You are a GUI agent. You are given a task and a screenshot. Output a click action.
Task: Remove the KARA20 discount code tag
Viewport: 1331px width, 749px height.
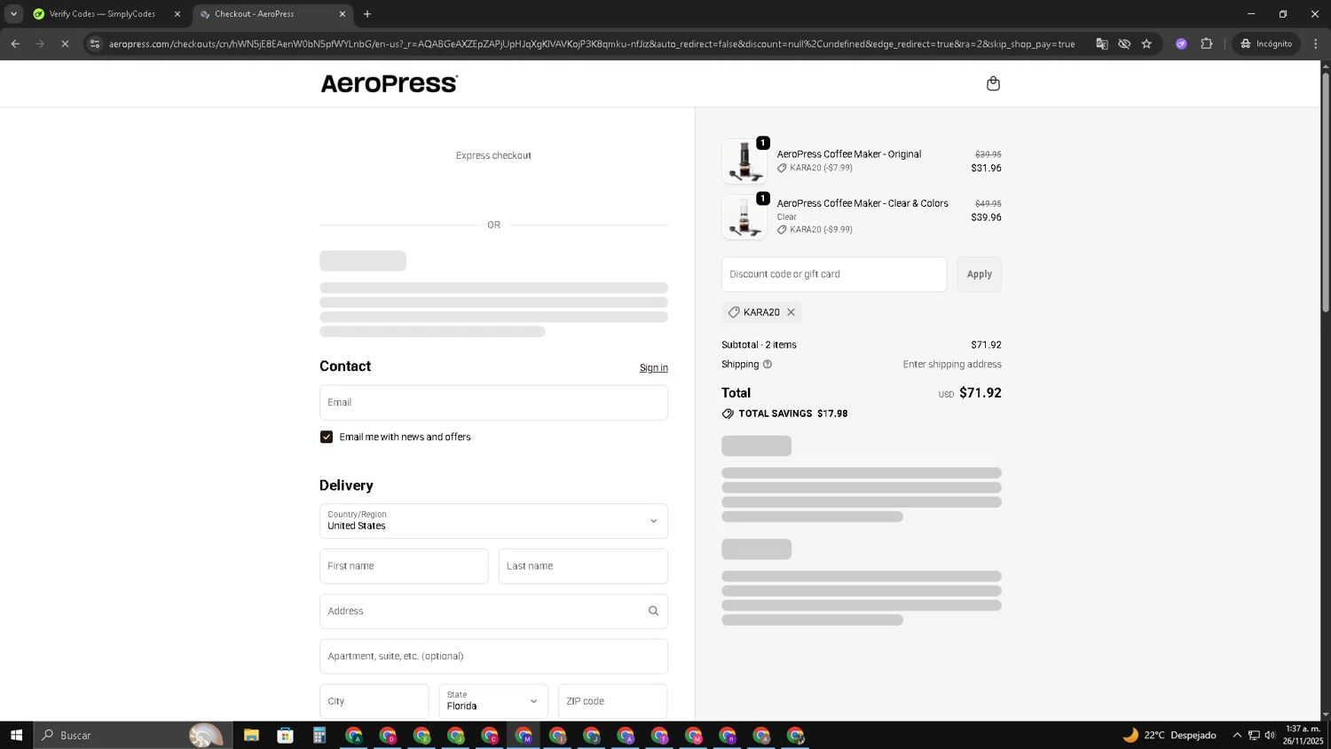point(791,312)
